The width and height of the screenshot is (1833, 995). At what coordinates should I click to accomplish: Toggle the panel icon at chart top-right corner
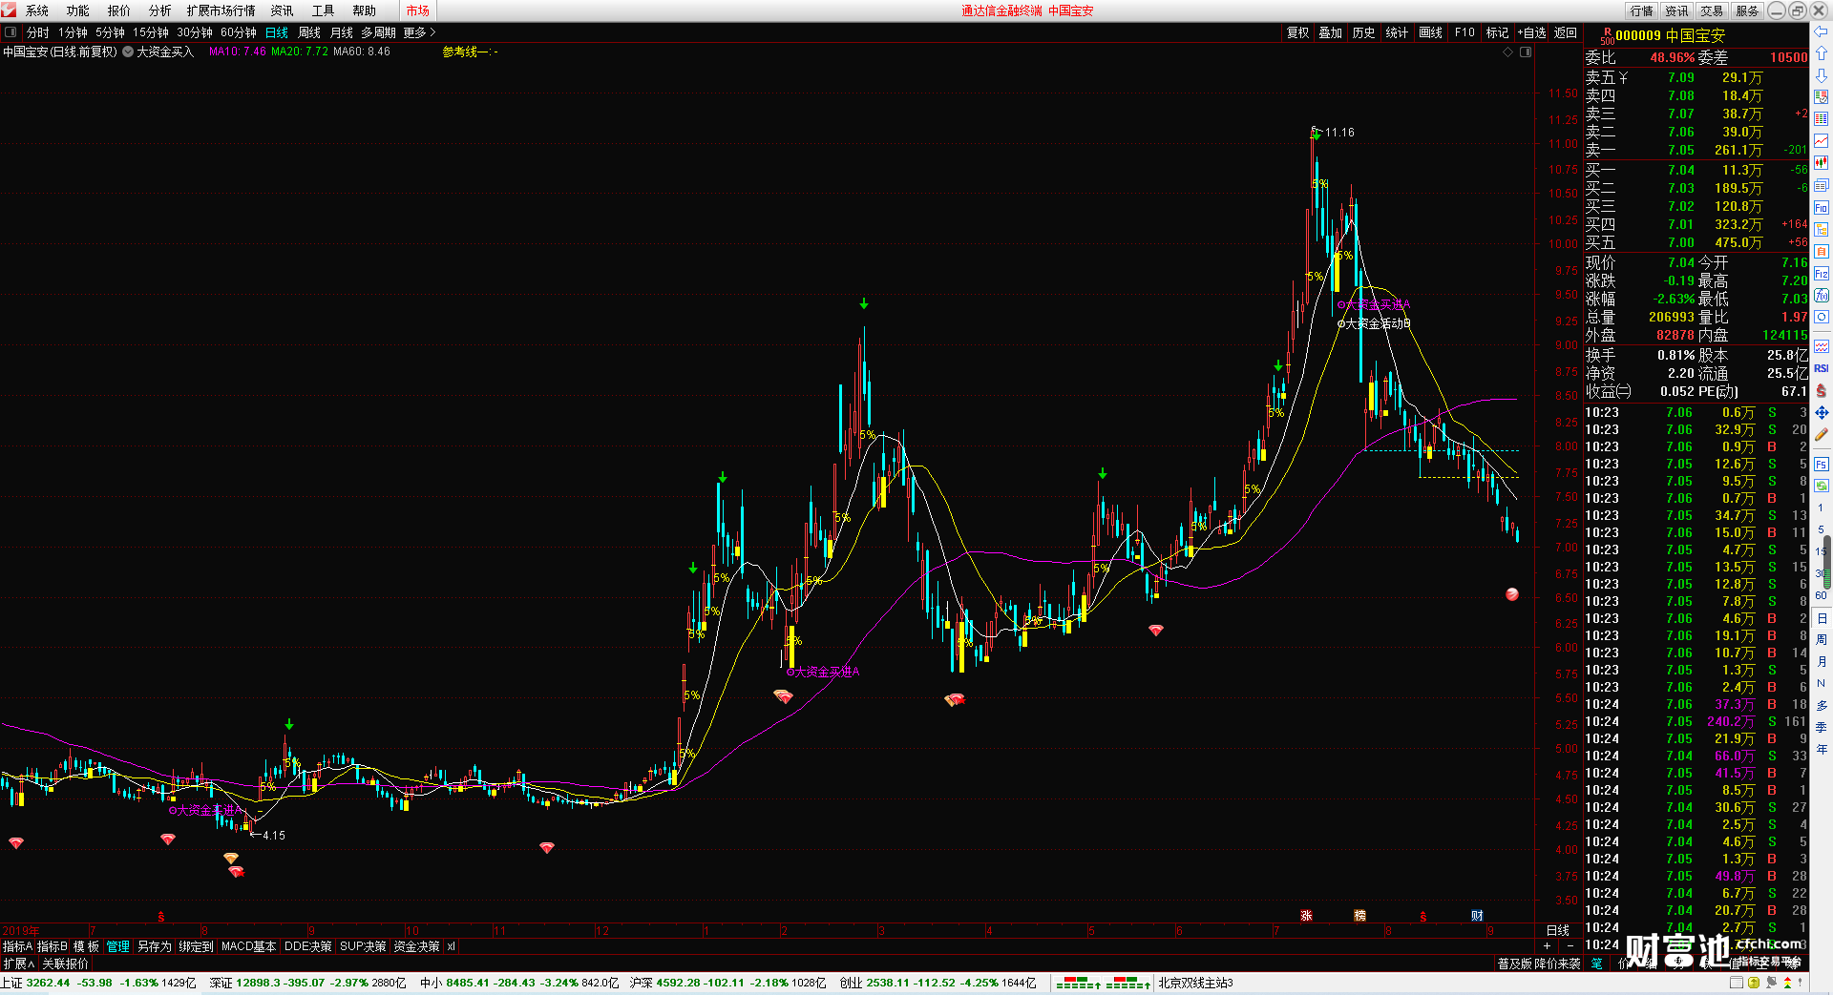pyautogui.click(x=1526, y=52)
